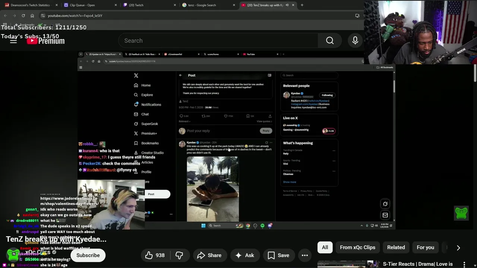
Task: Select the All filter chip
Action: pos(325,248)
